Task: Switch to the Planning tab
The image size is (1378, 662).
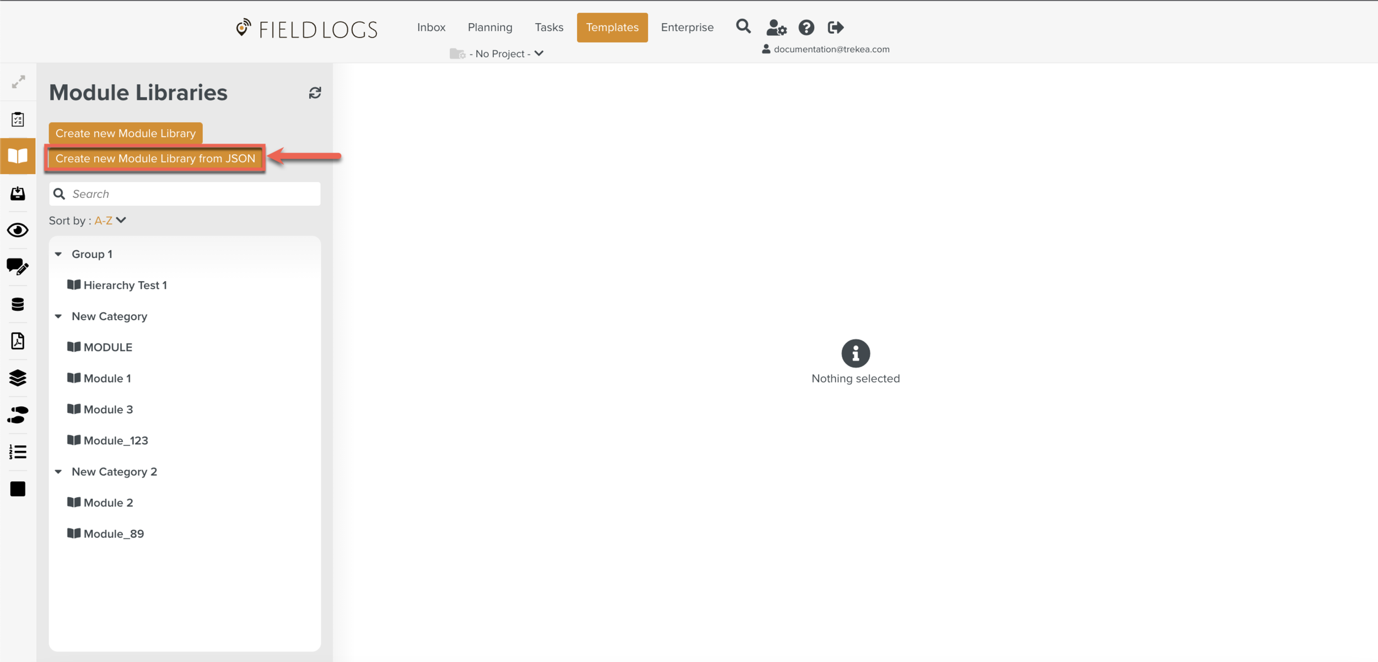Action: 489,27
